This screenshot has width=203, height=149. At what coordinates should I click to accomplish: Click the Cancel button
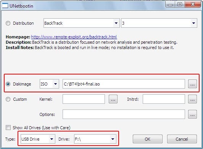tap(182, 139)
